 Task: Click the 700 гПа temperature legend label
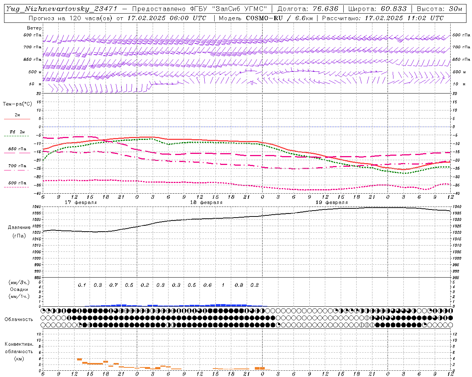pos(17,166)
